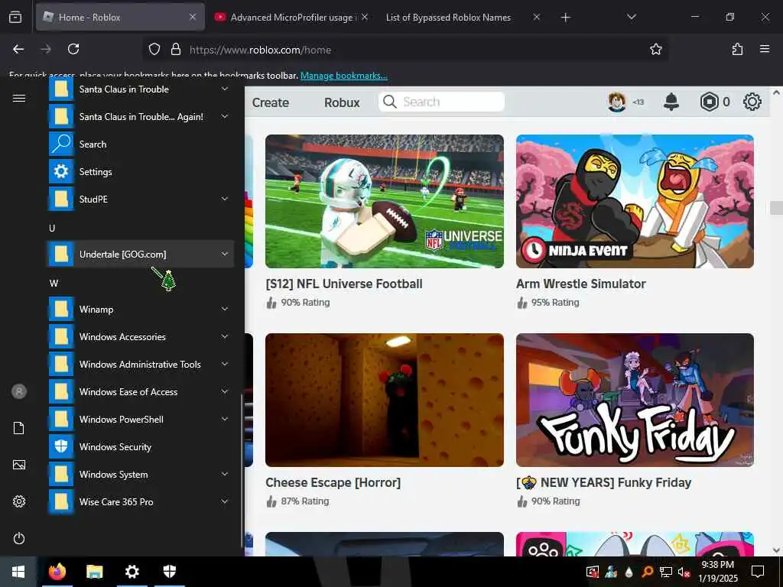Open Arm Wrestle Simulator title link
The width and height of the screenshot is (783, 587).
click(x=581, y=284)
